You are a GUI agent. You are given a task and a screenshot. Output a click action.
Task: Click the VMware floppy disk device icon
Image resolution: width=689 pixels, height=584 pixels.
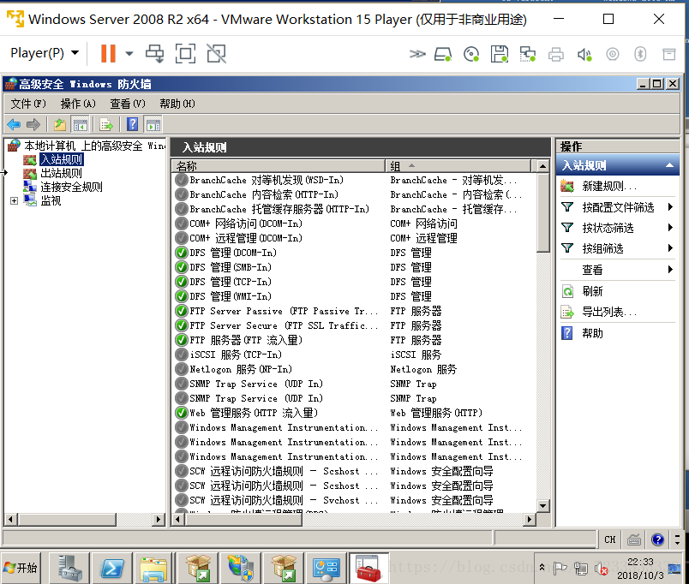[499, 55]
